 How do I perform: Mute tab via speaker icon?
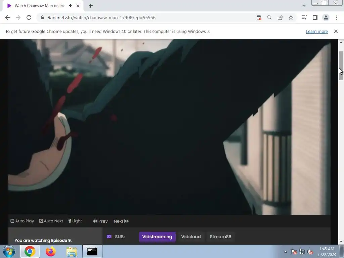71,6
